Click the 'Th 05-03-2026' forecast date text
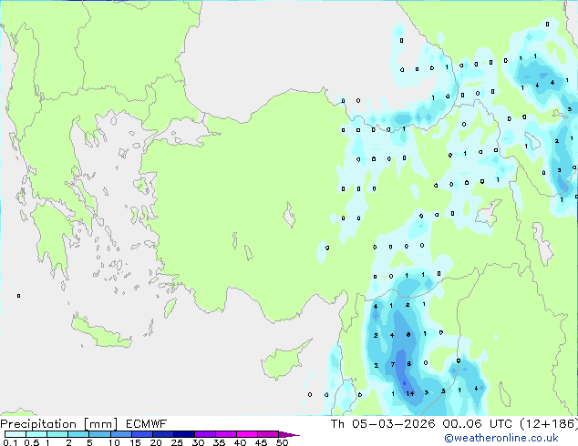The image size is (578, 446). (x=383, y=424)
